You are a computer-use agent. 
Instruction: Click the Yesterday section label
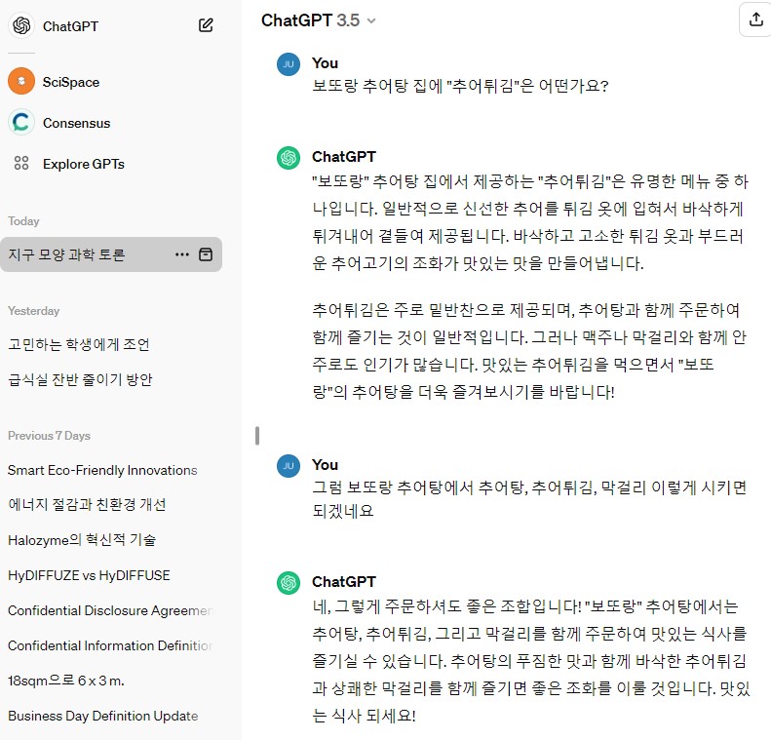(33, 311)
